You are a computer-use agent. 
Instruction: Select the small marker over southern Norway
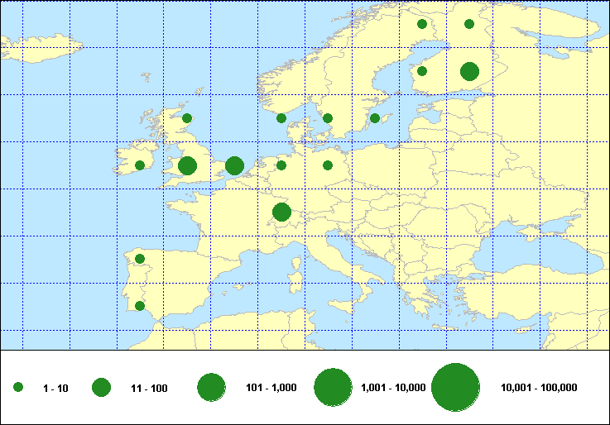point(281,118)
